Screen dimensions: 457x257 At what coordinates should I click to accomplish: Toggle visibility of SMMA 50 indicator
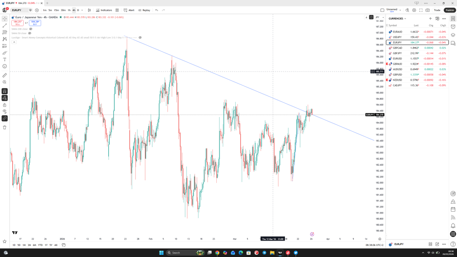30,33
